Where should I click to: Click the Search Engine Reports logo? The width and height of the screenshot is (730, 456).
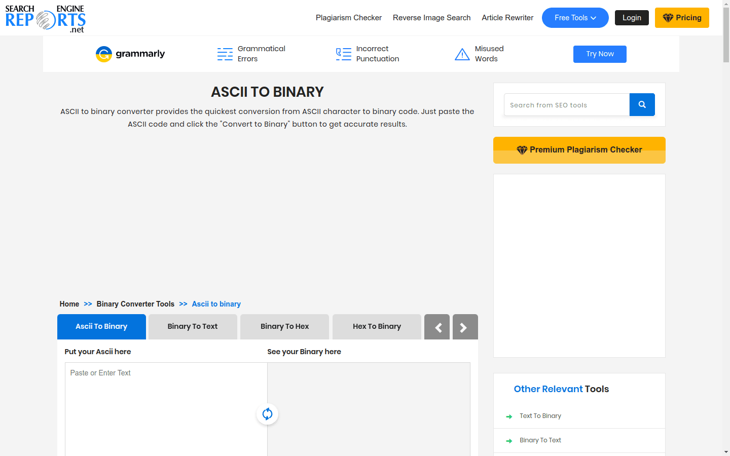[45, 18]
